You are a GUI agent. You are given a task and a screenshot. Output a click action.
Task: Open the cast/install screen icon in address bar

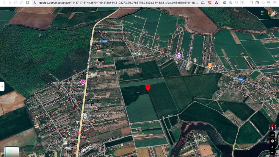tap(203, 3)
